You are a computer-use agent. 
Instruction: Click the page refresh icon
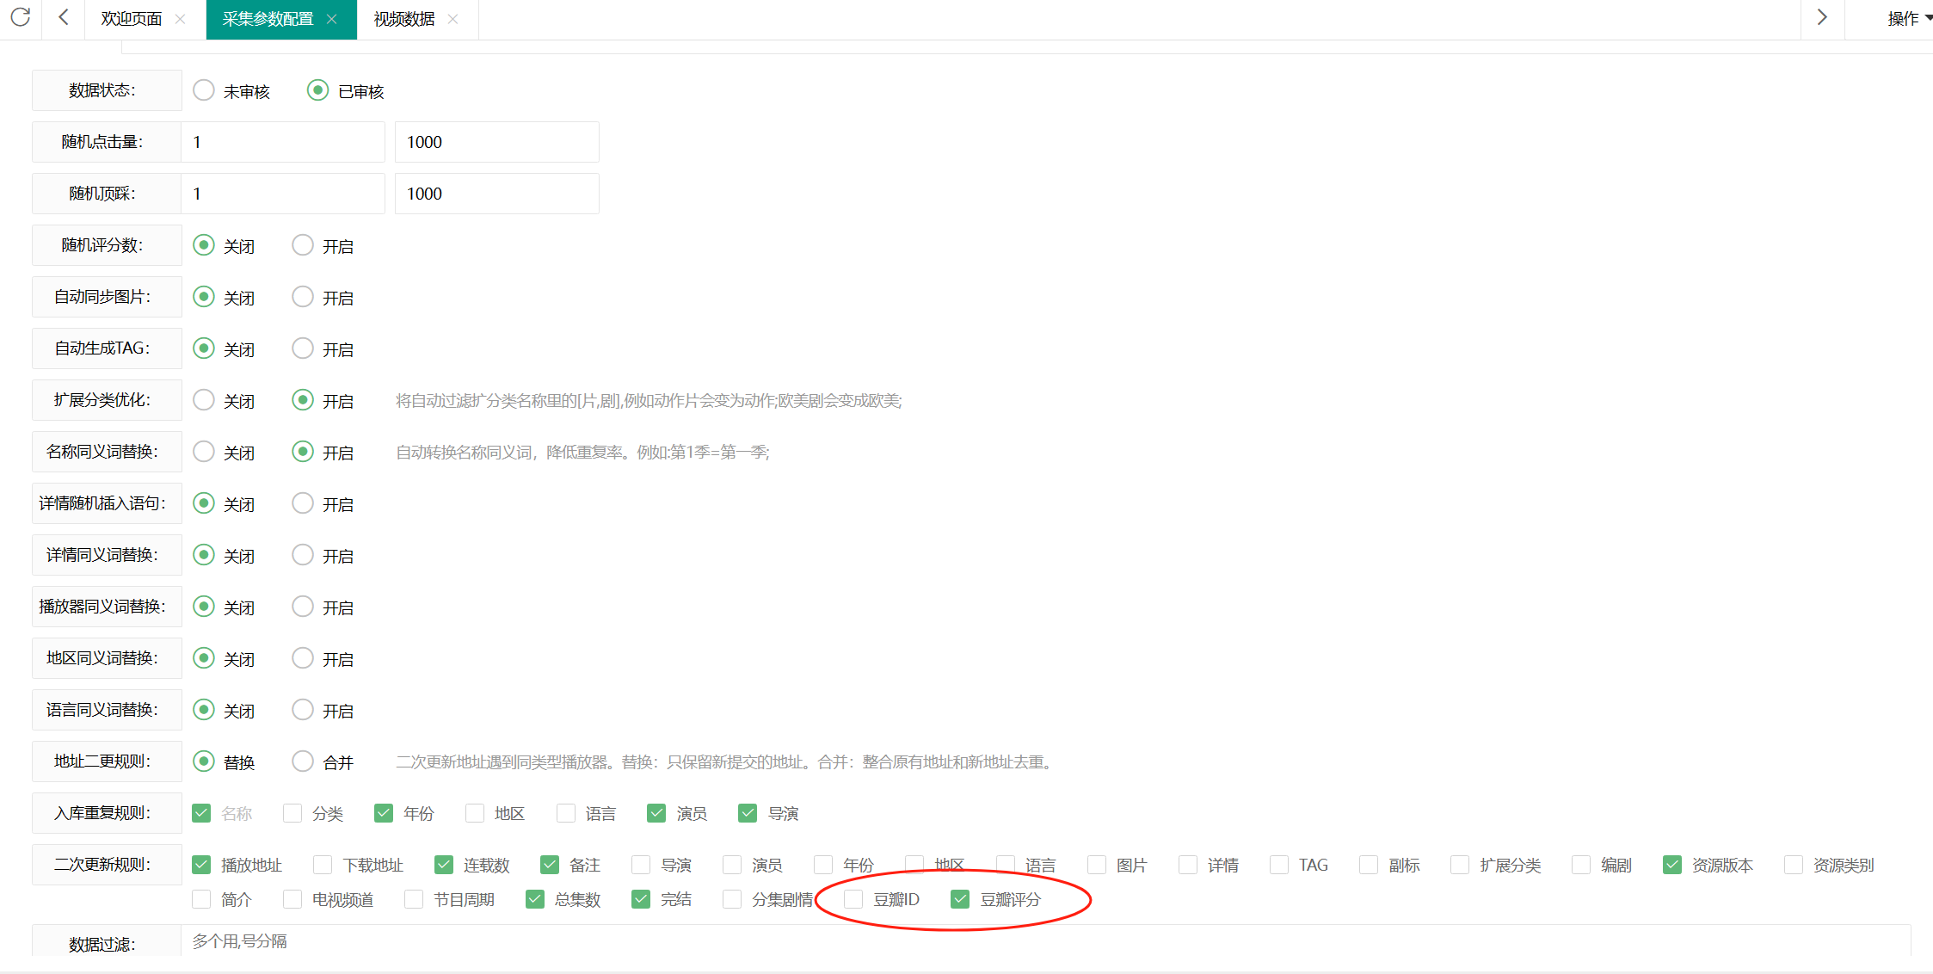pos(21,17)
